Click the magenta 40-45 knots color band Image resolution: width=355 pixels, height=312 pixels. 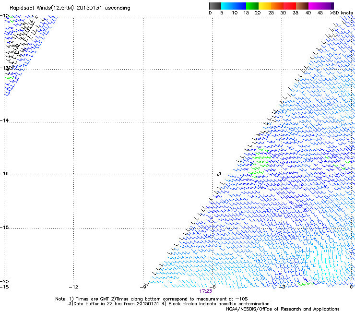(x=315, y=6)
